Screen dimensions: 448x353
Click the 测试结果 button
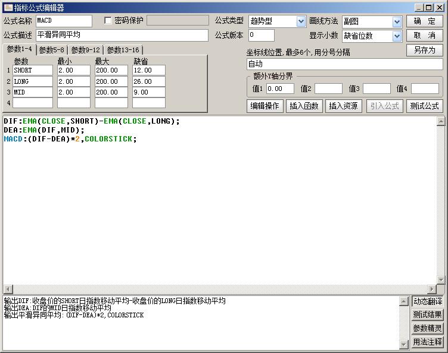pyautogui.click(x=427, y=314)
